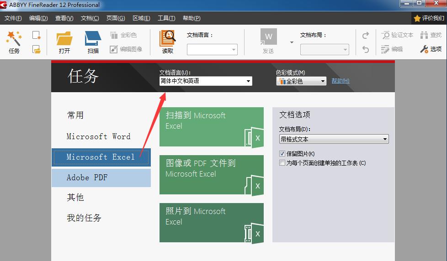Click the undo arrow icon
Viewport: 447px width, 261px height.
[x=366, y=50]
